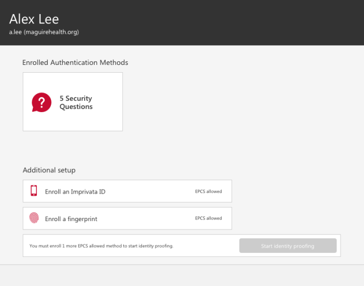The width and height of the screenshot is (364, 286).
Task: Click the Alex Lee user name heading
Action: 34,19
